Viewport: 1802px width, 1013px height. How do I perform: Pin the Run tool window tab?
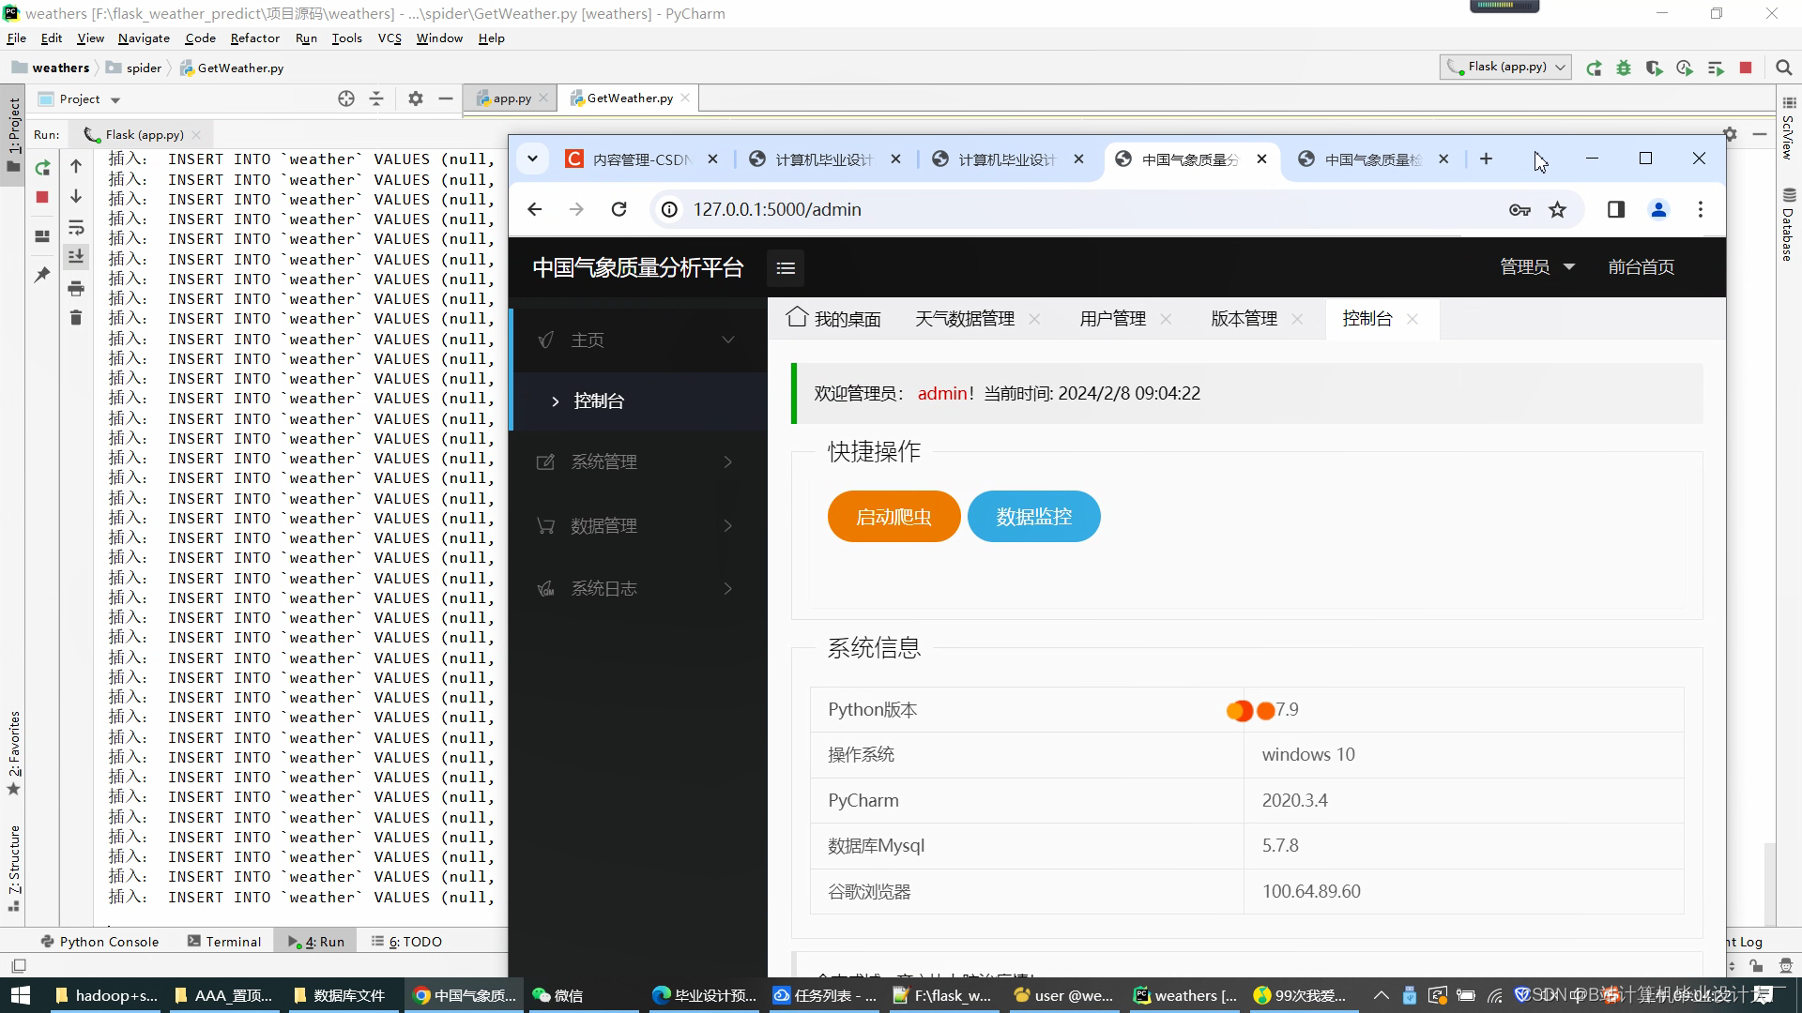coord(41,275)
